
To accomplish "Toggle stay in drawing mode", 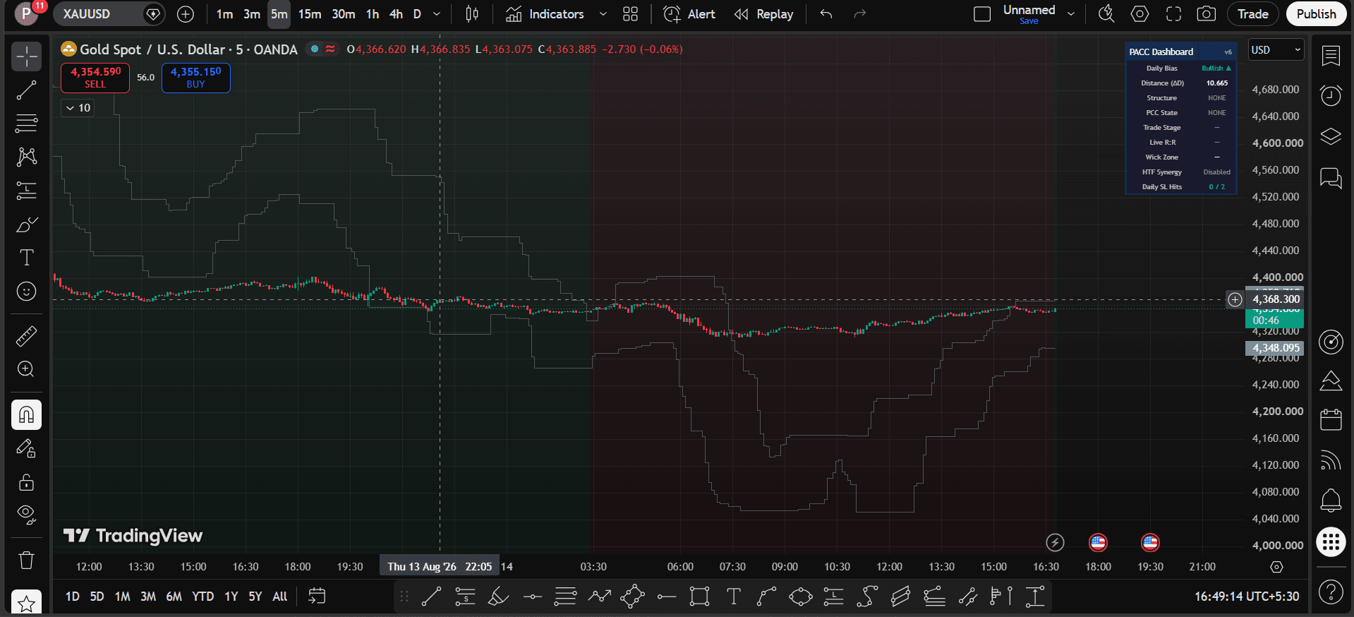I will coord(27,448).
